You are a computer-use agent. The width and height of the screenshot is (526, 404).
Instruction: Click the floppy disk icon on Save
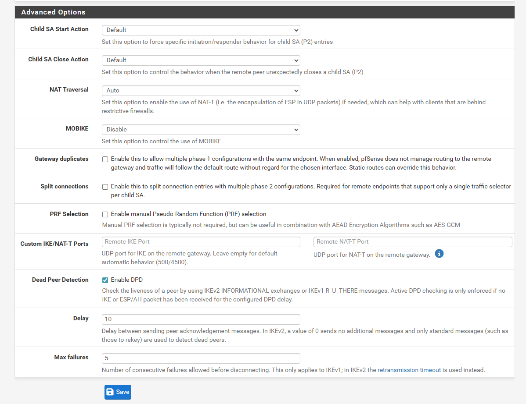(110, 392)
